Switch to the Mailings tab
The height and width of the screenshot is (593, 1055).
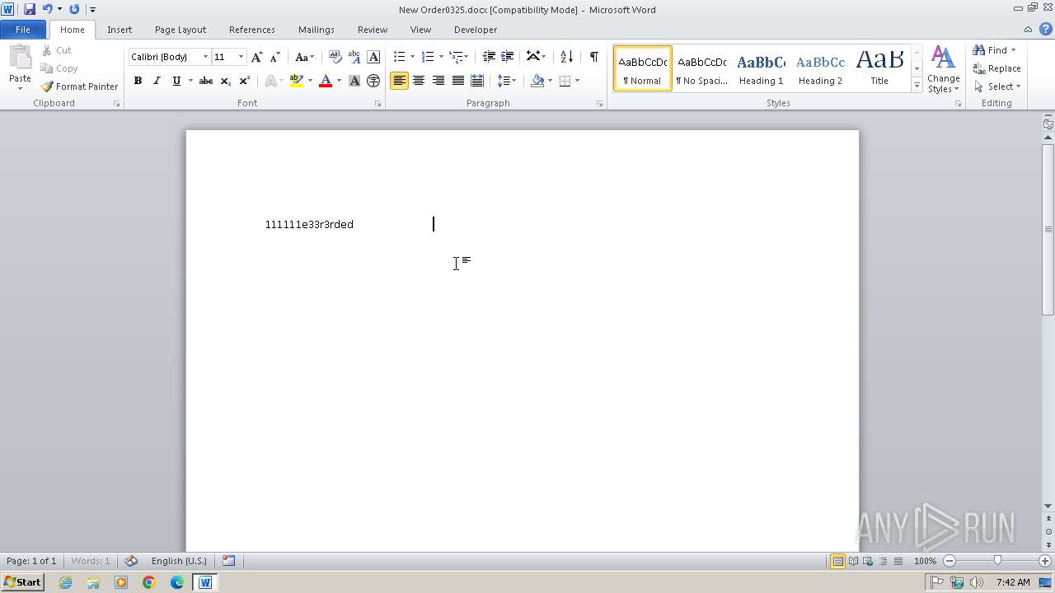316,30
